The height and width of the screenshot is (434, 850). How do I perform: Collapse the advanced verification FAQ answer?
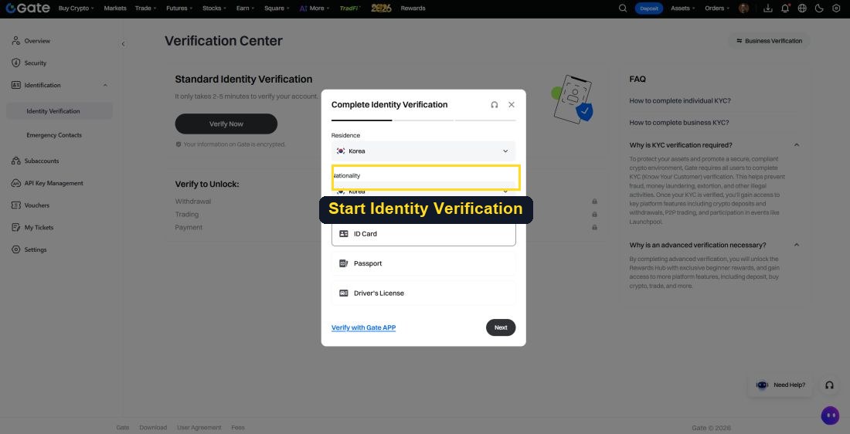797,245
